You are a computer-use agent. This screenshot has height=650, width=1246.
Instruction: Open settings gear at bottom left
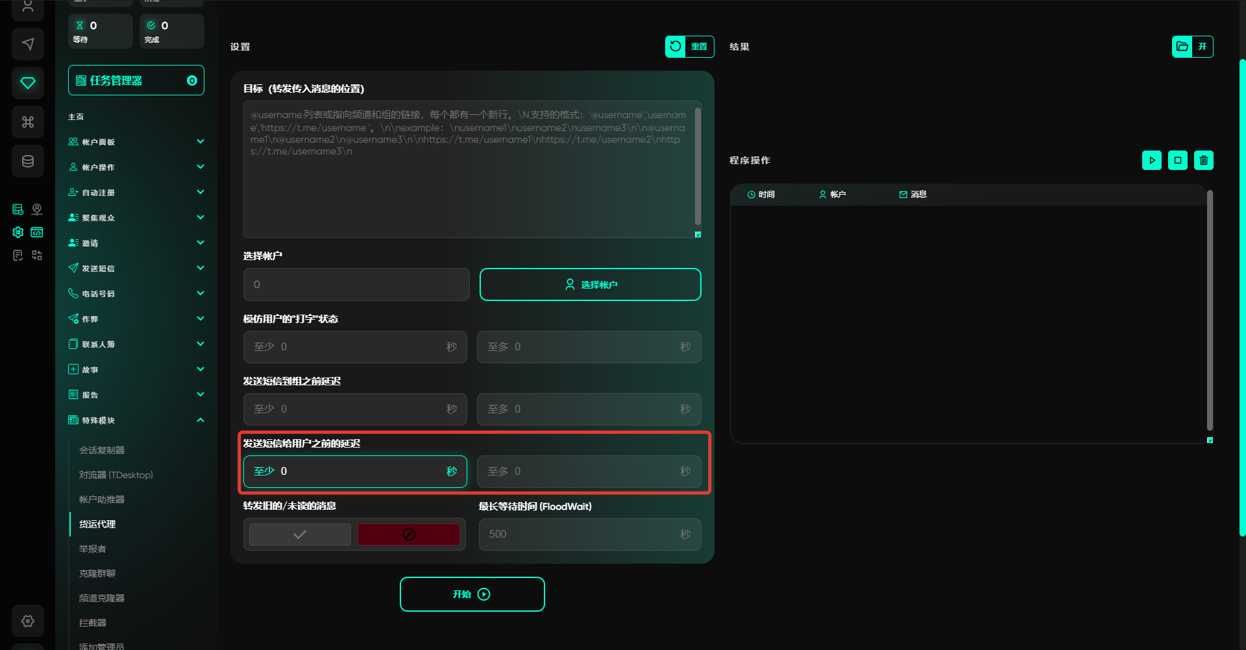click(x=28, y=621)
